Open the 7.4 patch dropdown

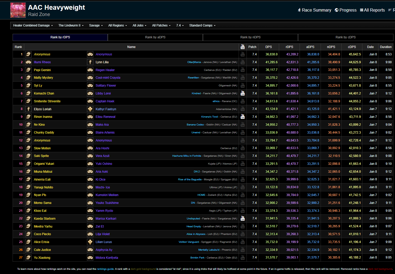[x=180, y=25]
